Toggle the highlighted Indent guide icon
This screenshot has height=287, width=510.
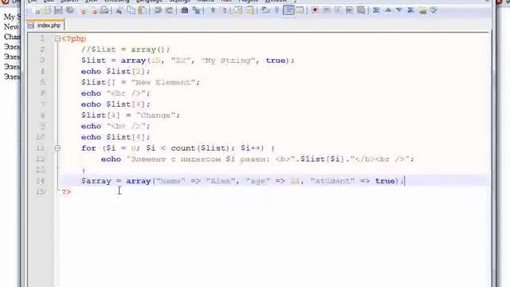coord(288,10)
